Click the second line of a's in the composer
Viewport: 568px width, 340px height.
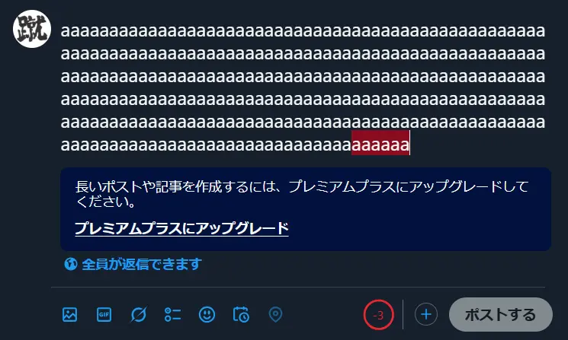tap(303, 54)
